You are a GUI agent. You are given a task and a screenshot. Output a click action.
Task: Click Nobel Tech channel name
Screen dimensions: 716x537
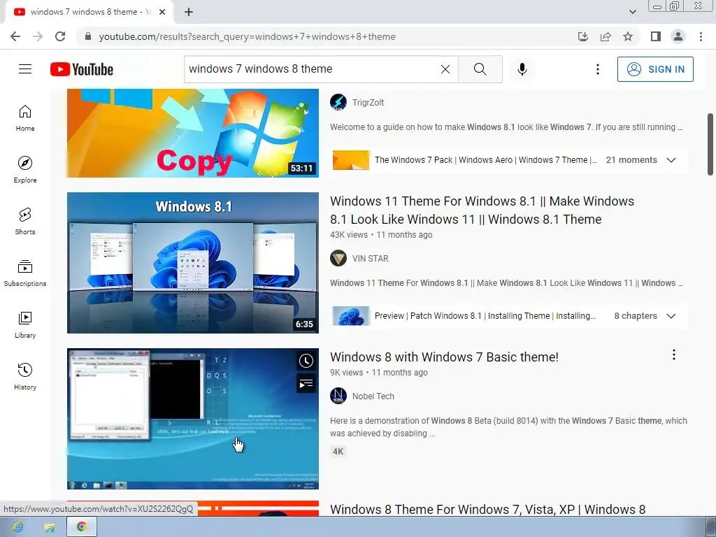[373, 396]
